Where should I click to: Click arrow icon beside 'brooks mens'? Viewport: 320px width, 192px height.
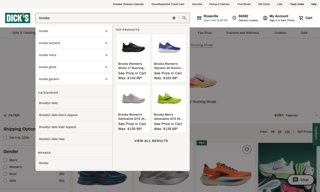point(106,55)
